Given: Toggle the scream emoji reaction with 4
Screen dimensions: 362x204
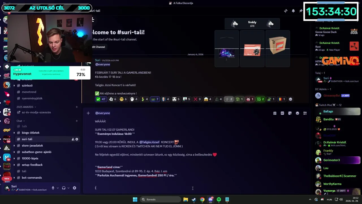Looking at the screenshot, I should pos(208,99).
